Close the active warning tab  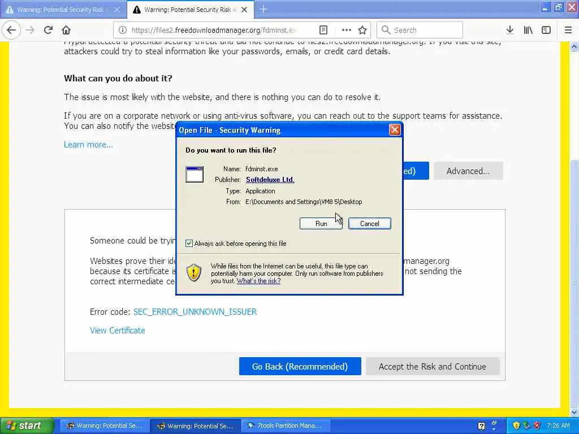pos(244,10)
